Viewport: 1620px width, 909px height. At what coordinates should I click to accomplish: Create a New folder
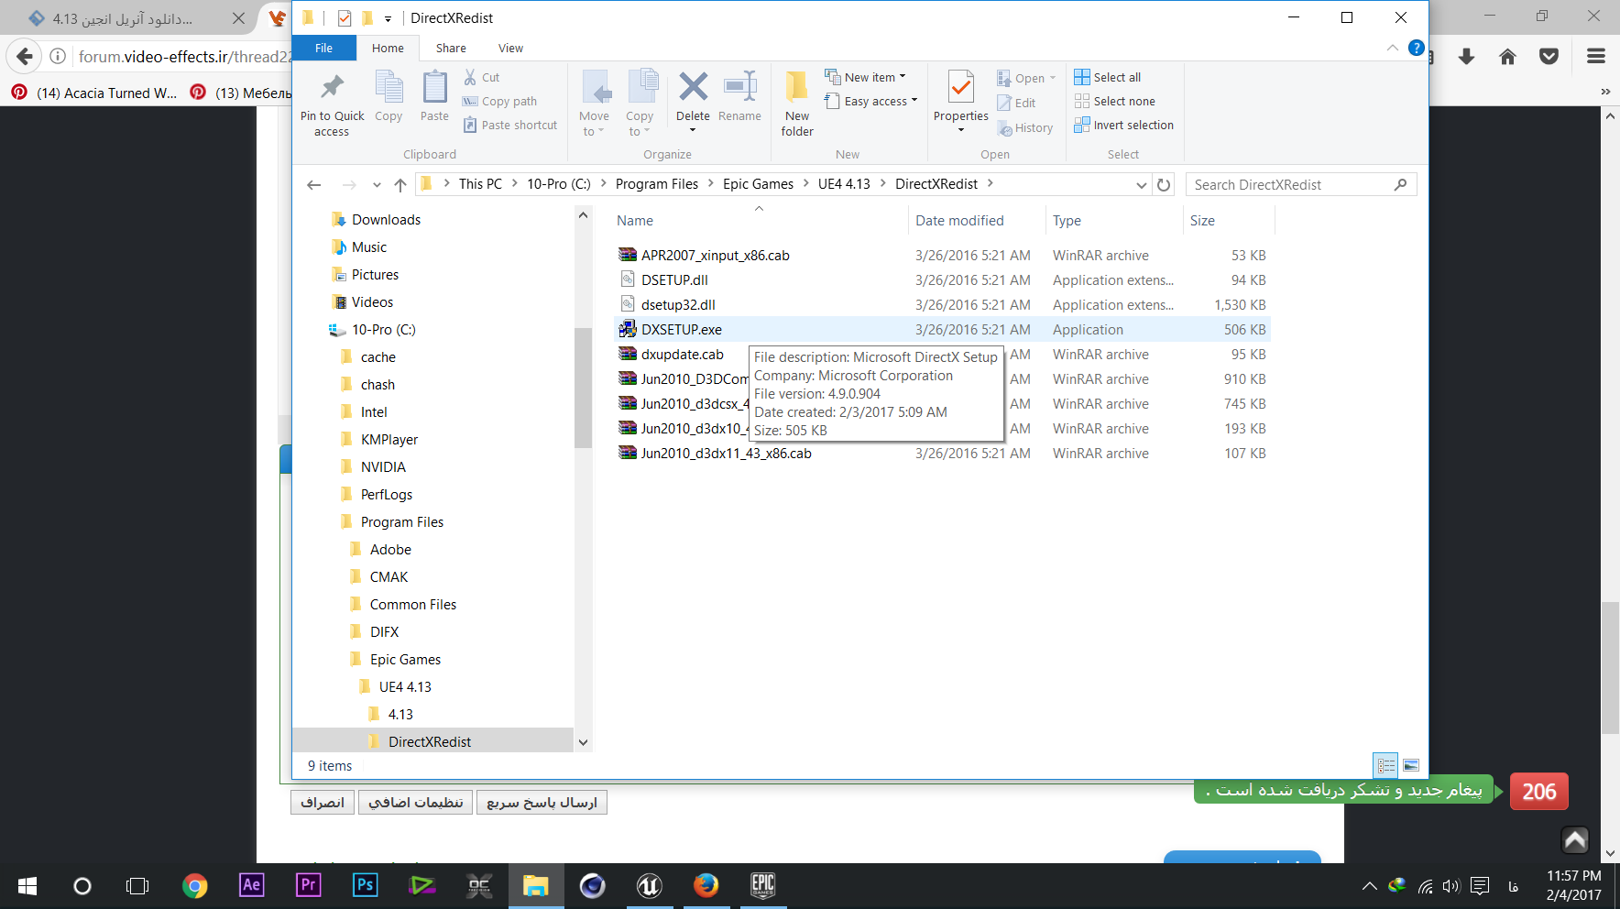point(797,104)
